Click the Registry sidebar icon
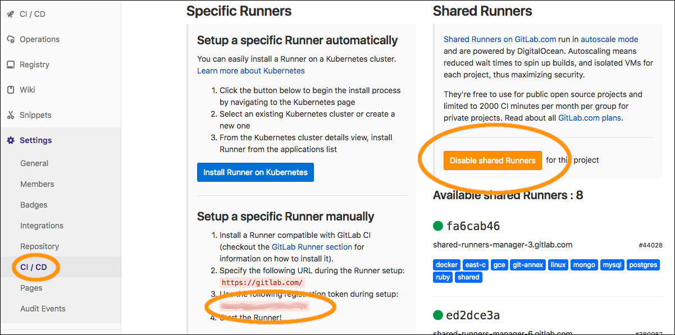Image resolution: width=675 pixels, height=335 pixels. pos(11,65)
